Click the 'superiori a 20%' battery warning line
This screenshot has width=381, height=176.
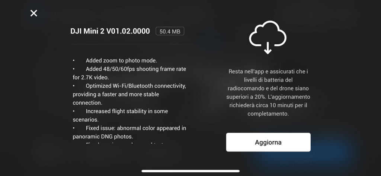tap(268, 97)
